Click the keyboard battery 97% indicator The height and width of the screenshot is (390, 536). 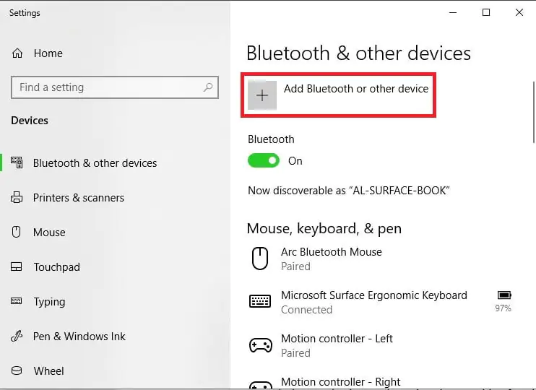tap(504, 300)
